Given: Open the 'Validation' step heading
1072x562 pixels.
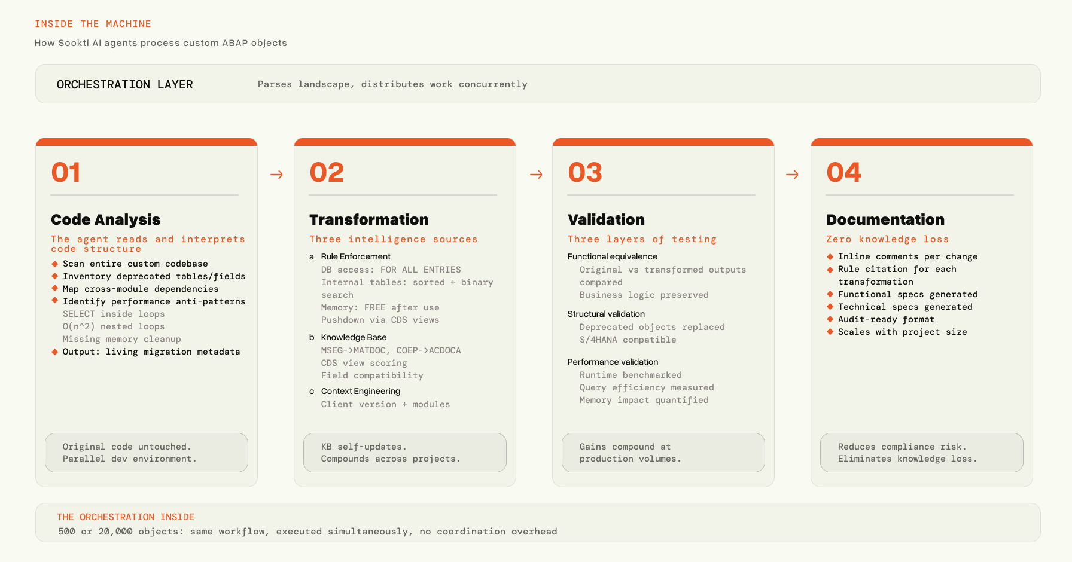Looking at the screenshot, I should [606, 219].
